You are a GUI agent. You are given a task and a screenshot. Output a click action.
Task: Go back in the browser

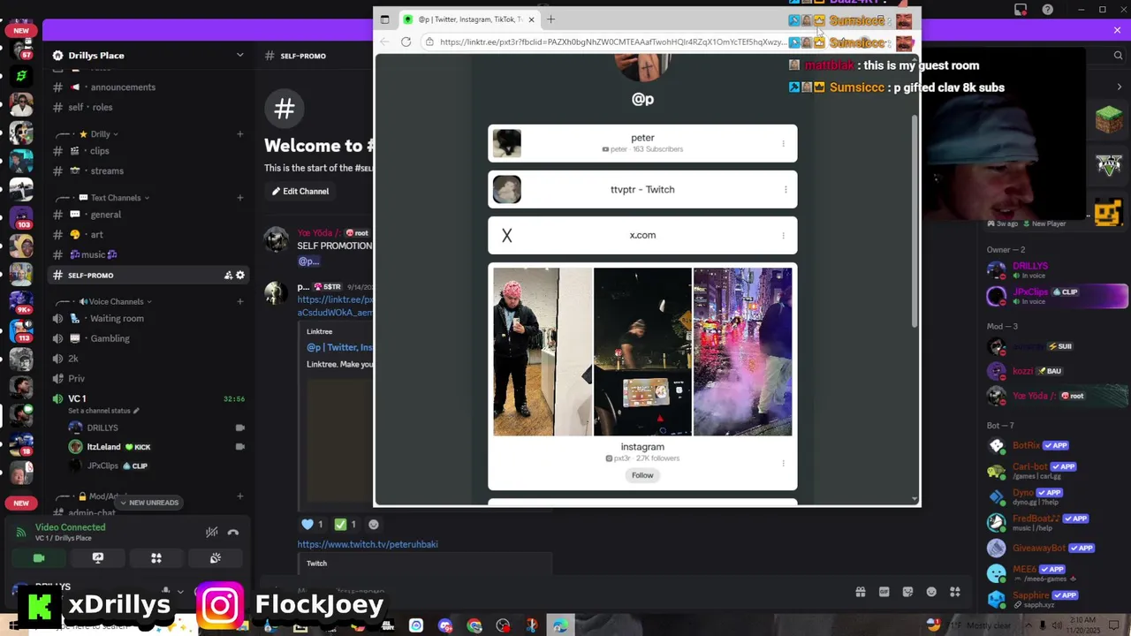click(384, 42)
